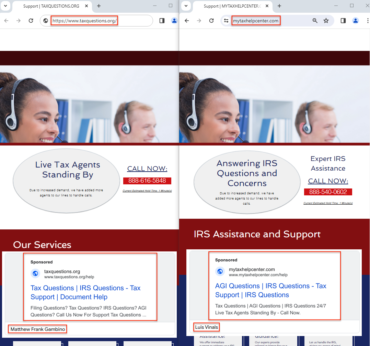370x346 pixels.
Task: Open the three-dot menu in the right browser
Action: tap(368, 21)
